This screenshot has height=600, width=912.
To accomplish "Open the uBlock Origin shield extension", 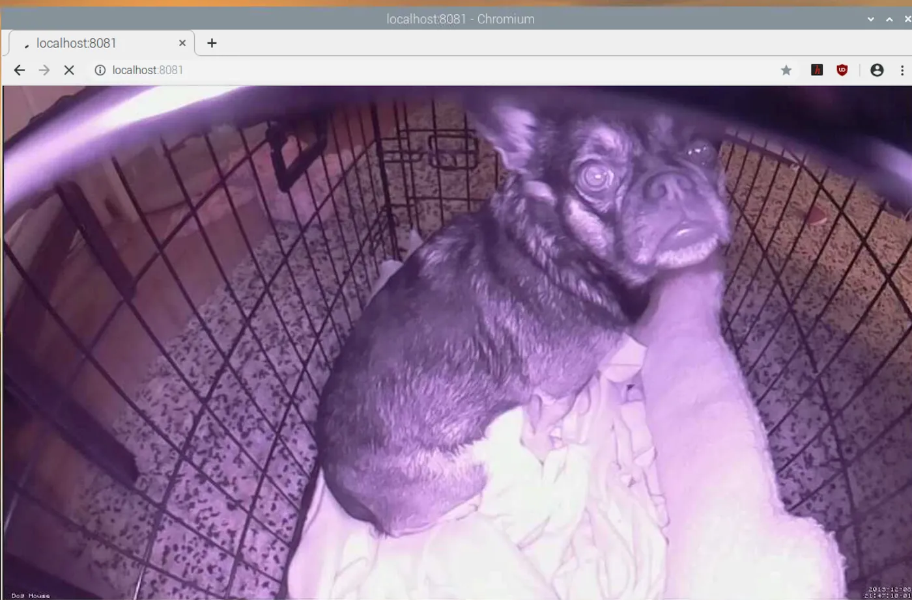I will [x=842, y=70].
